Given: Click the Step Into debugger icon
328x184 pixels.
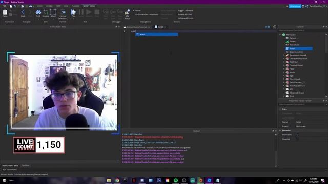Looking at the screenshot, I should point(106,12).
